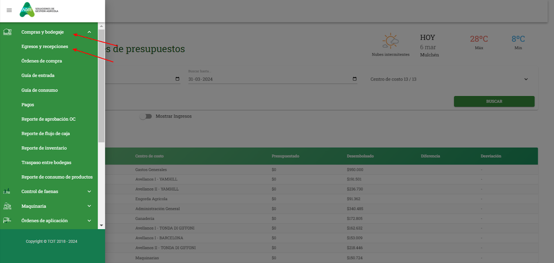554x263 pixels.
Task: Select the Maquinarias row
Action: click(x=321, y=258)
